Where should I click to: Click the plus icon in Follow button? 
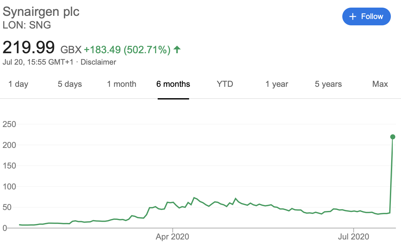coord(353,16)
